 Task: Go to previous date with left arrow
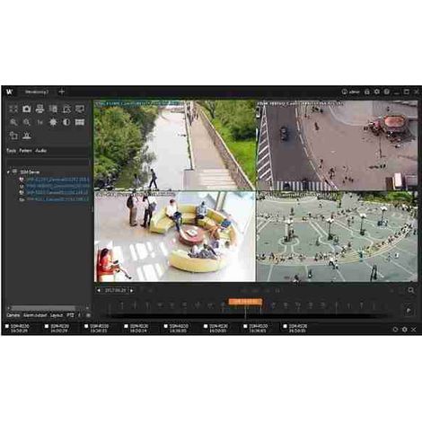point(99,290)
